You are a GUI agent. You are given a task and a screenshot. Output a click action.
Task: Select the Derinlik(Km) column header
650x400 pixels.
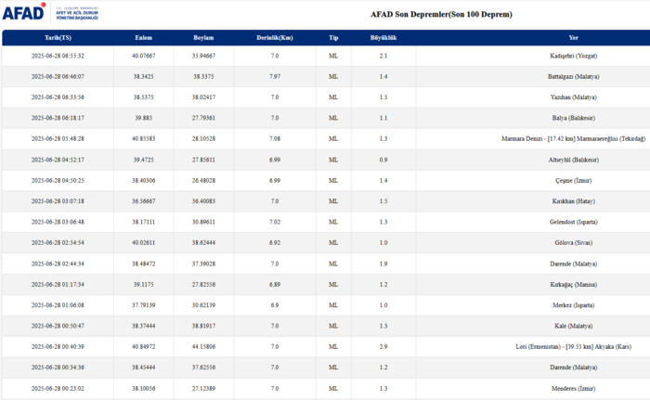275,38
